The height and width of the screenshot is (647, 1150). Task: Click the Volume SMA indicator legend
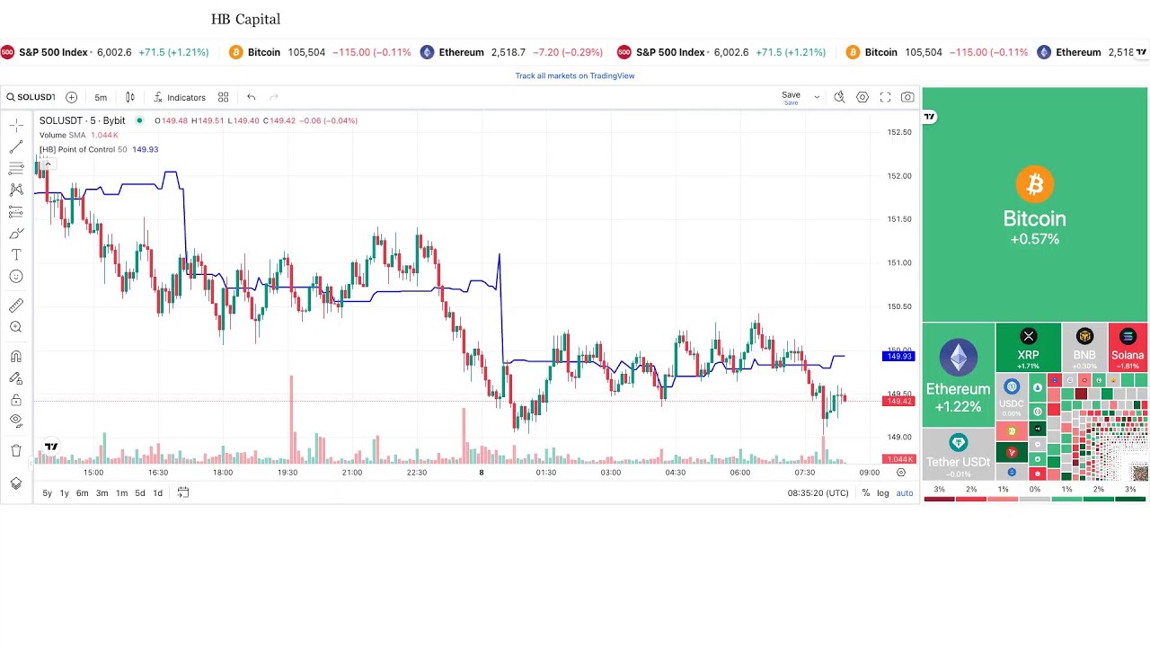click(x=79, y=135)
